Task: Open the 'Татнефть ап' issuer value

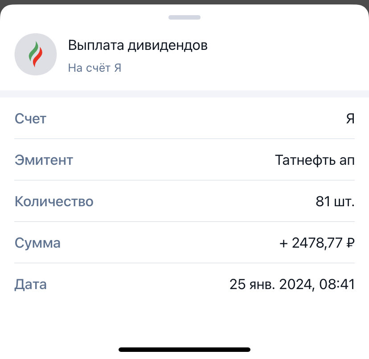Action: pos(315,160)
